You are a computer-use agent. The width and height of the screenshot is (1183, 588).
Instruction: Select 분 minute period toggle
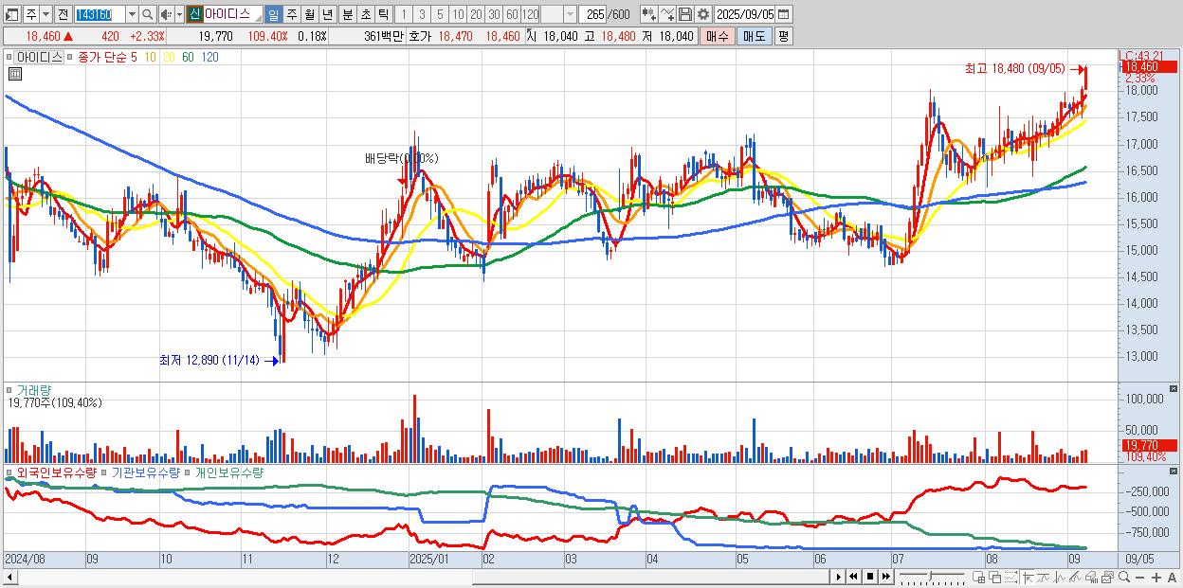point(347,14)
